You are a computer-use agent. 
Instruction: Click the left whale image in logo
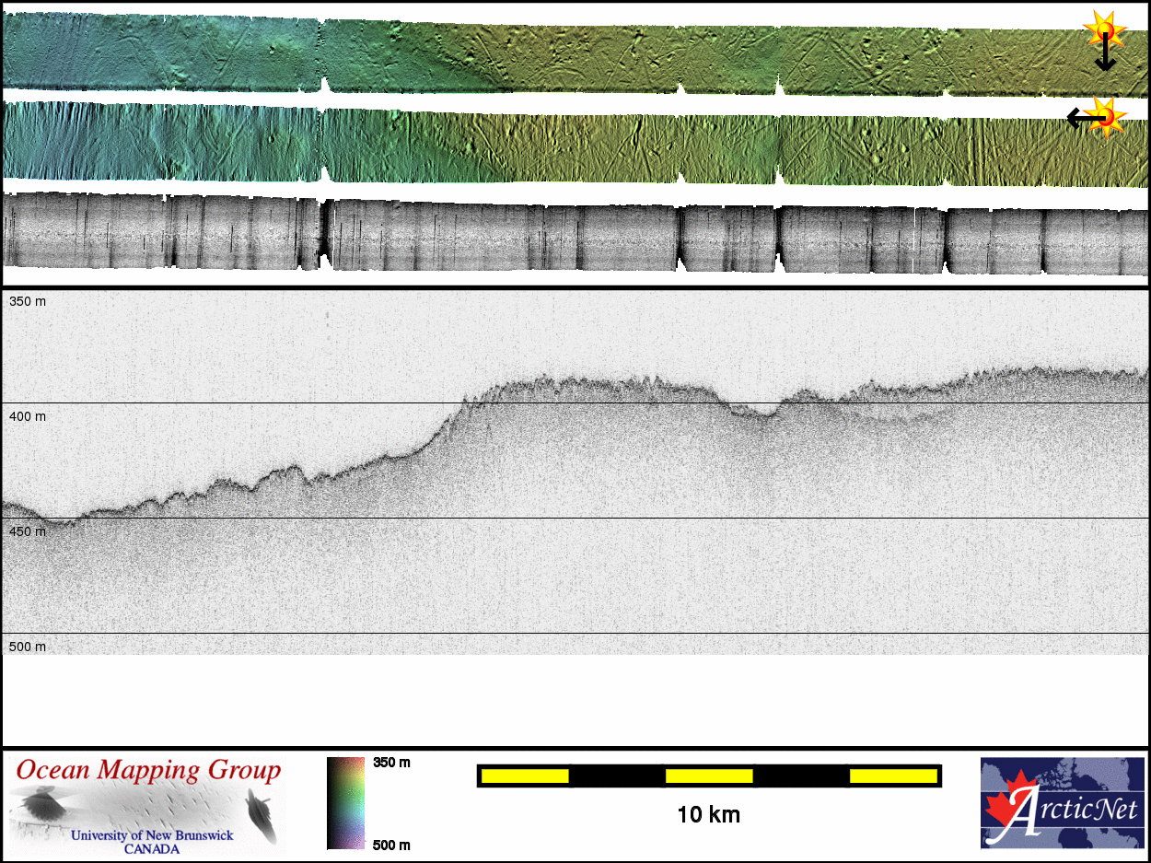tap(44, 809)
